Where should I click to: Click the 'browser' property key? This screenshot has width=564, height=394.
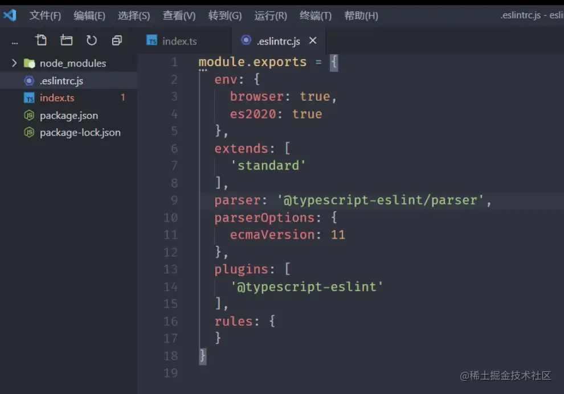[x=257, y=96]
